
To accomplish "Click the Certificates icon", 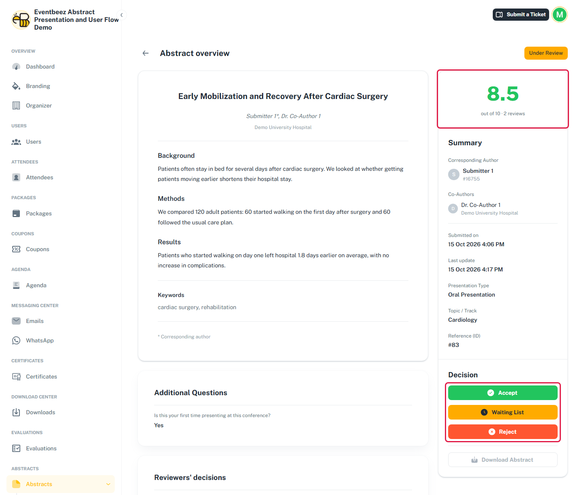I will coord(16,377).
